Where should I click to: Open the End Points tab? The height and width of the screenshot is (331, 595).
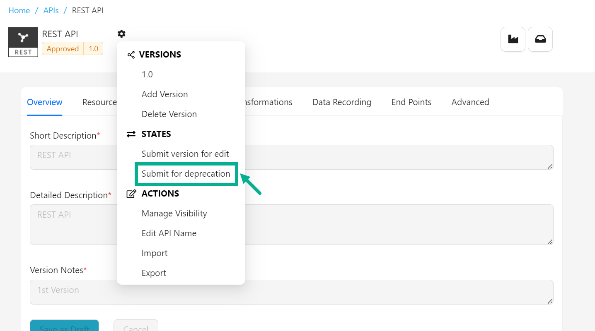click(x=411, y=102)
